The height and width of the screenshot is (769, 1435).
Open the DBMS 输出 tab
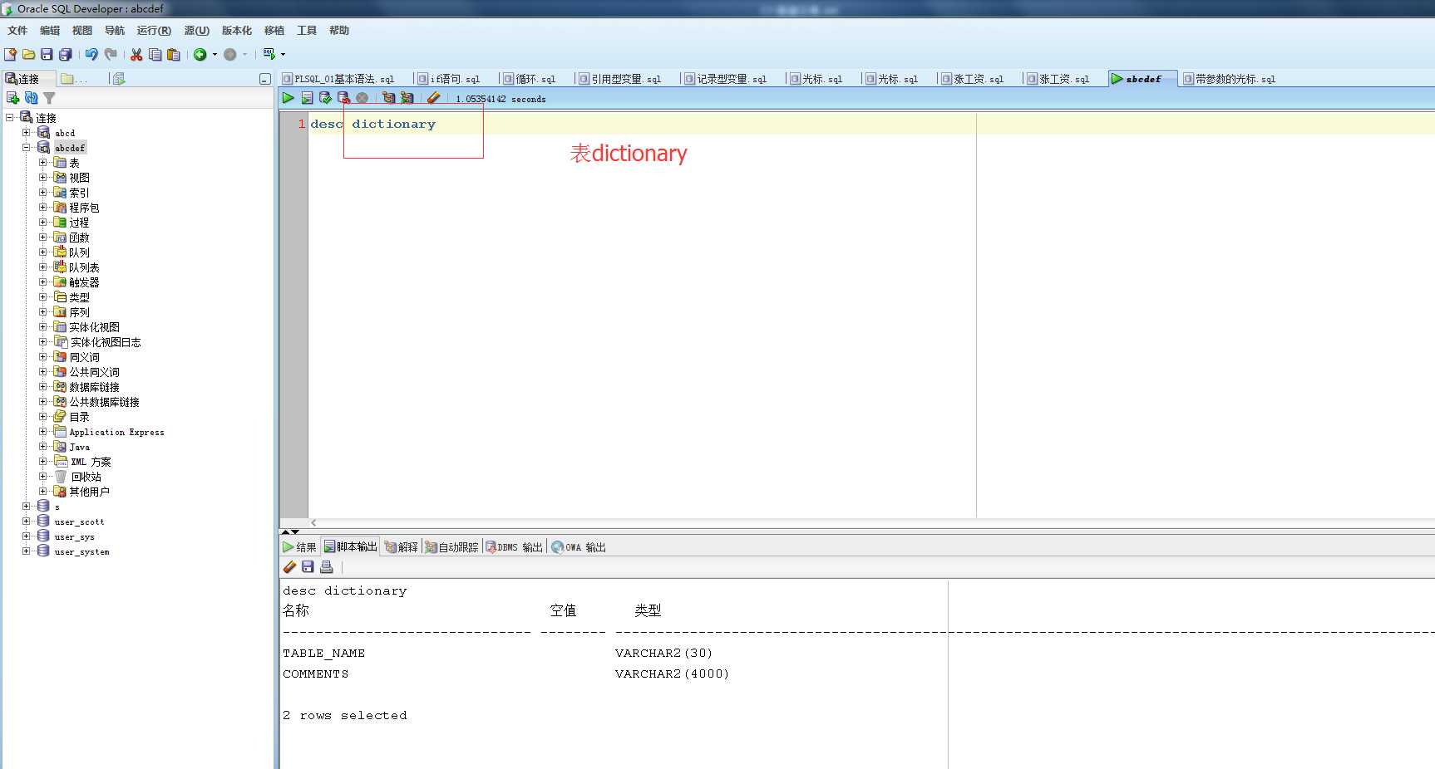tap(514, 547)
